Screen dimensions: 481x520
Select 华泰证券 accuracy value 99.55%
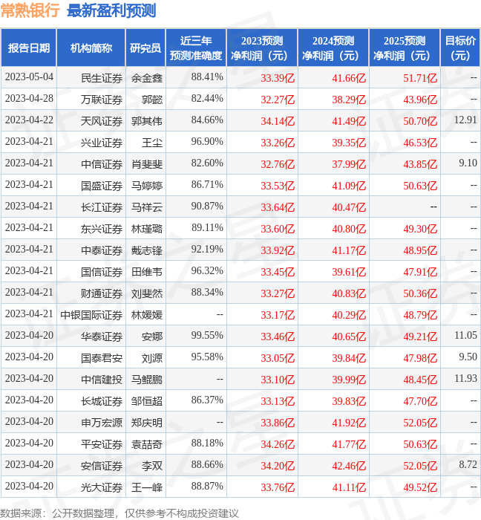tap(207, 336)
